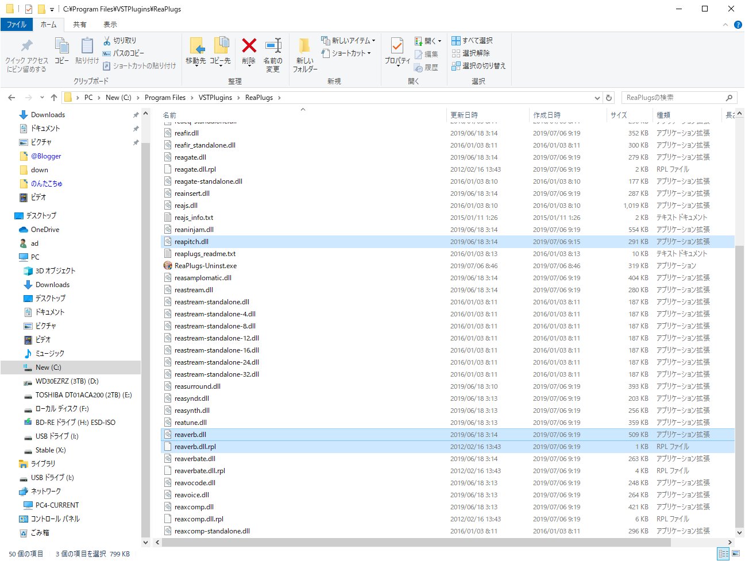Select the ホーム ribbon tab
Image resolution: width=745 pixels, height=561 pixels.
(49, 25)
